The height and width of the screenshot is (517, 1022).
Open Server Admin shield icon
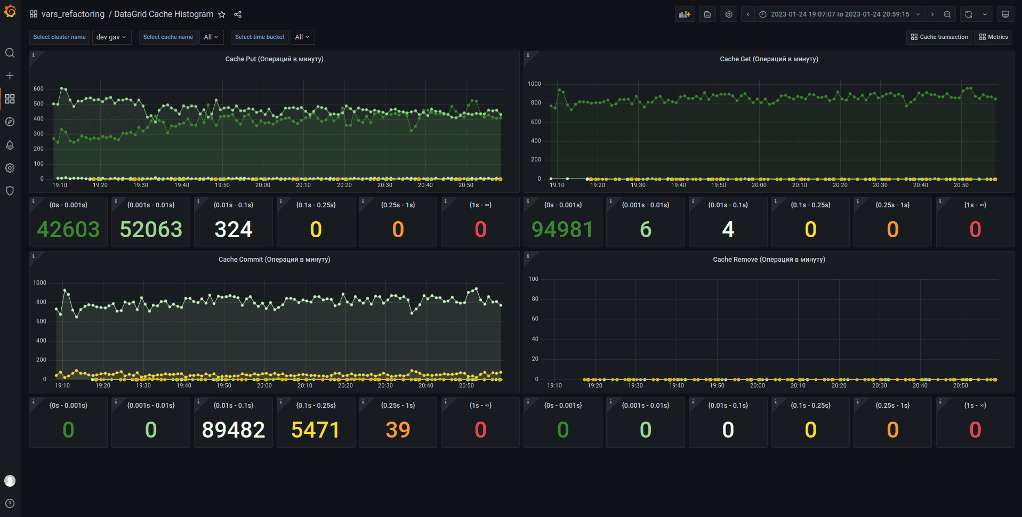click(x=10, y=191)
